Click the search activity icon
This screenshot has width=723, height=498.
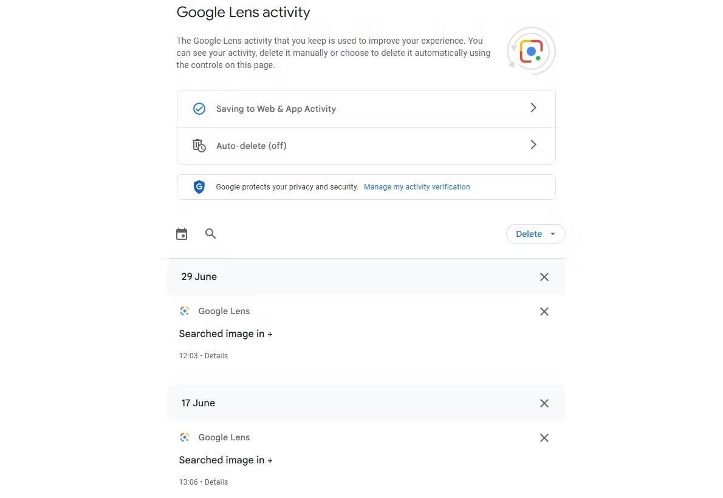210,233
